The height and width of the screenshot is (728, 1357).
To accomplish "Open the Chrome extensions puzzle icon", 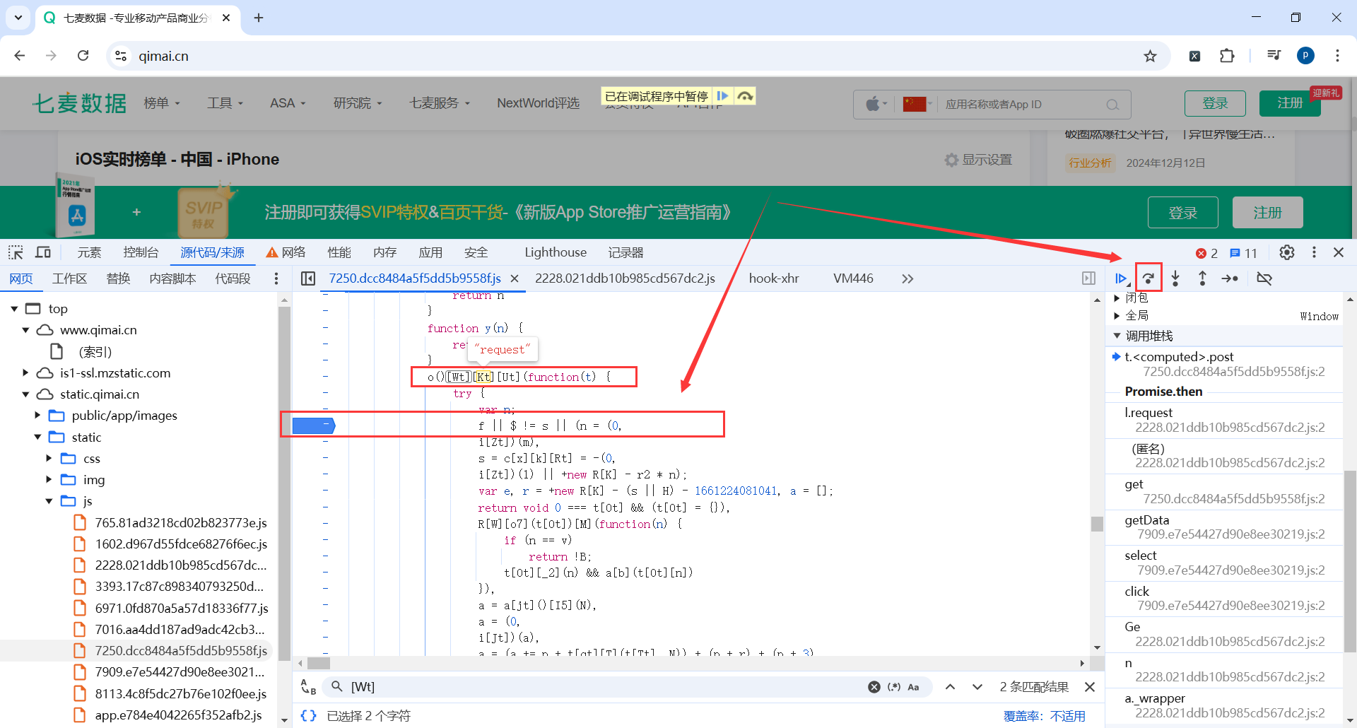I will pos(1227,56).
